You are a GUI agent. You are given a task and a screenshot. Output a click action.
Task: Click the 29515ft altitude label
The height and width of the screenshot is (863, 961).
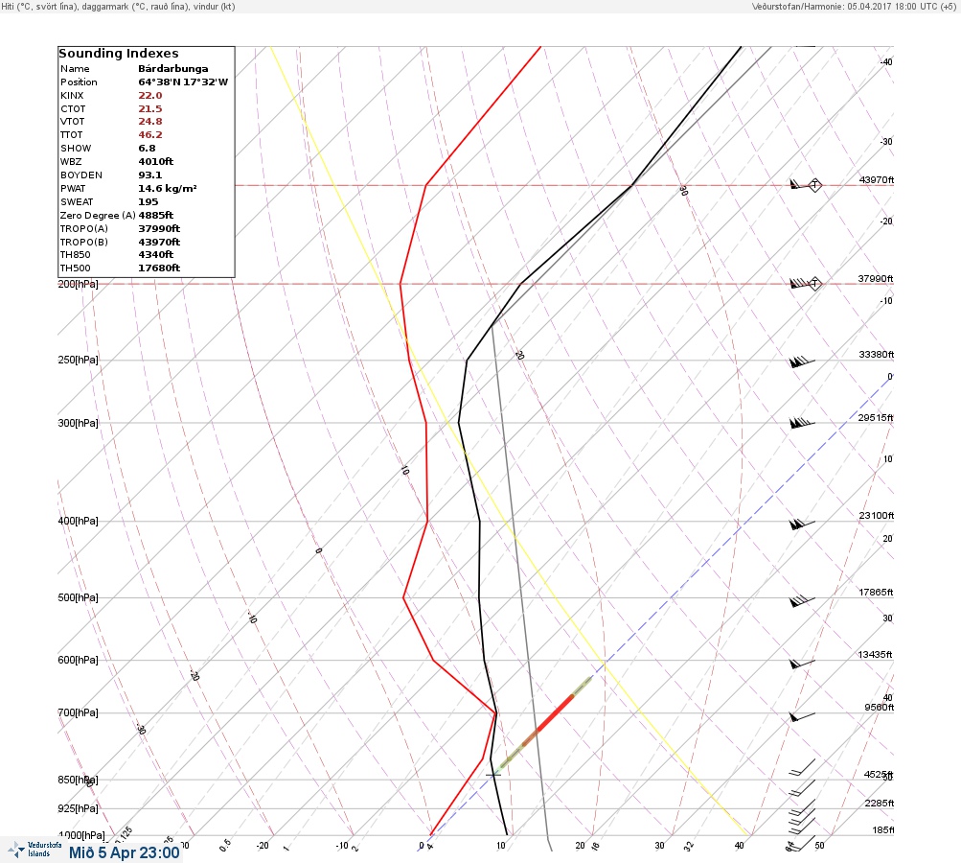[x=876, y=418]
